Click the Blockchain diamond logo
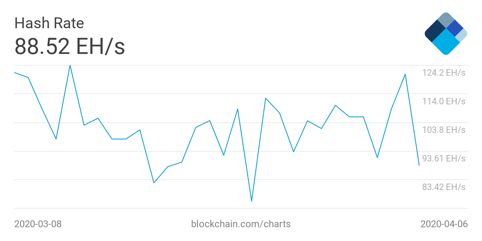Screen dimensions: 482x241 (445, 33)
